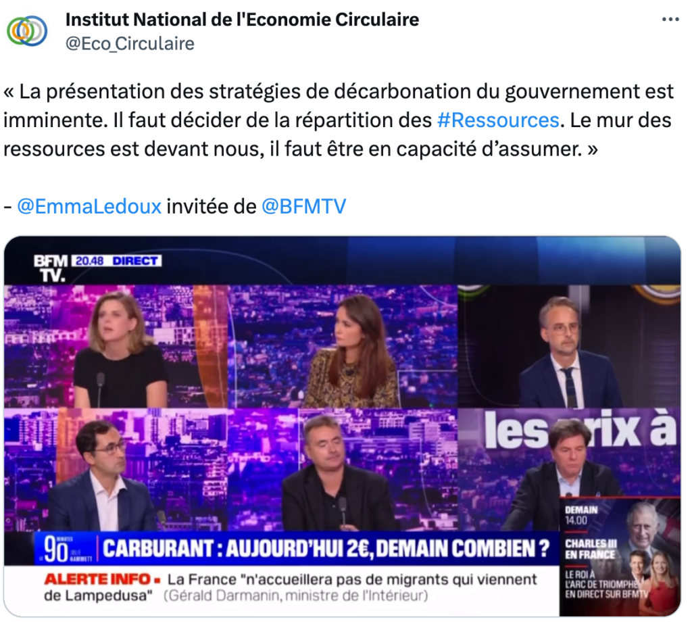Click the Gérald Darmanin attribution text
The width and height of the screenshot is (692, 632).
click(296, 595)
